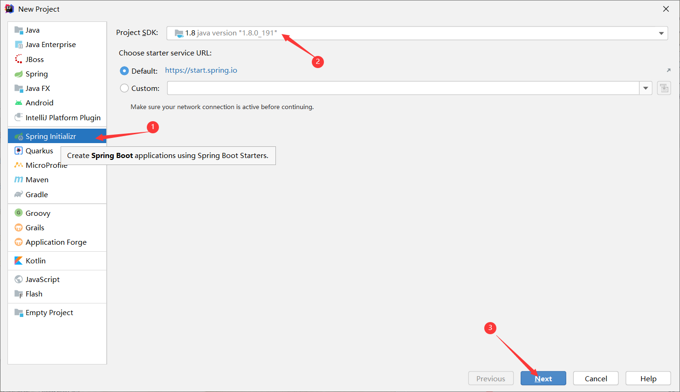Click the Flash folder icon
The width and height of the screenshot is (680, 392).
[19, 294]
